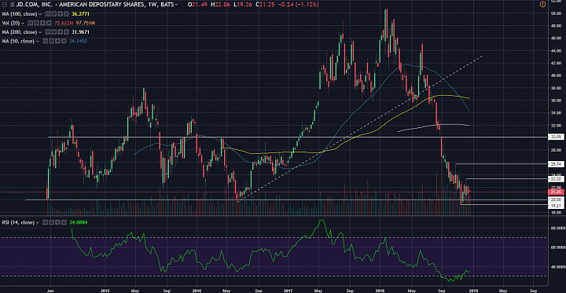Screen dimensions: 566x293
Task: Click the plus icon on RSI (14, close)
Action: pyautogui.click(x=57, y=222)
